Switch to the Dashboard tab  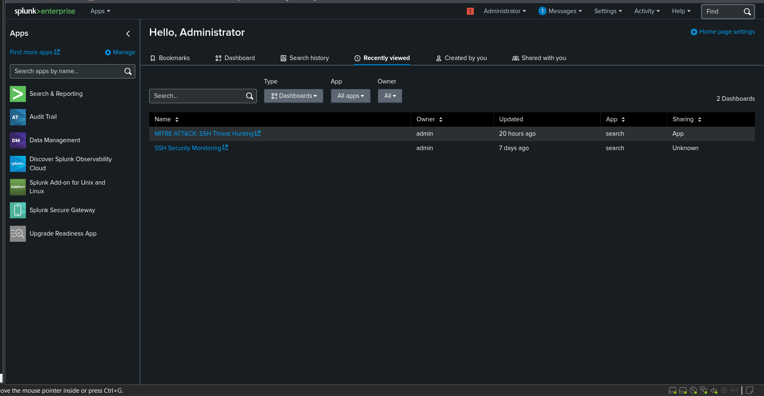point(235,58)
